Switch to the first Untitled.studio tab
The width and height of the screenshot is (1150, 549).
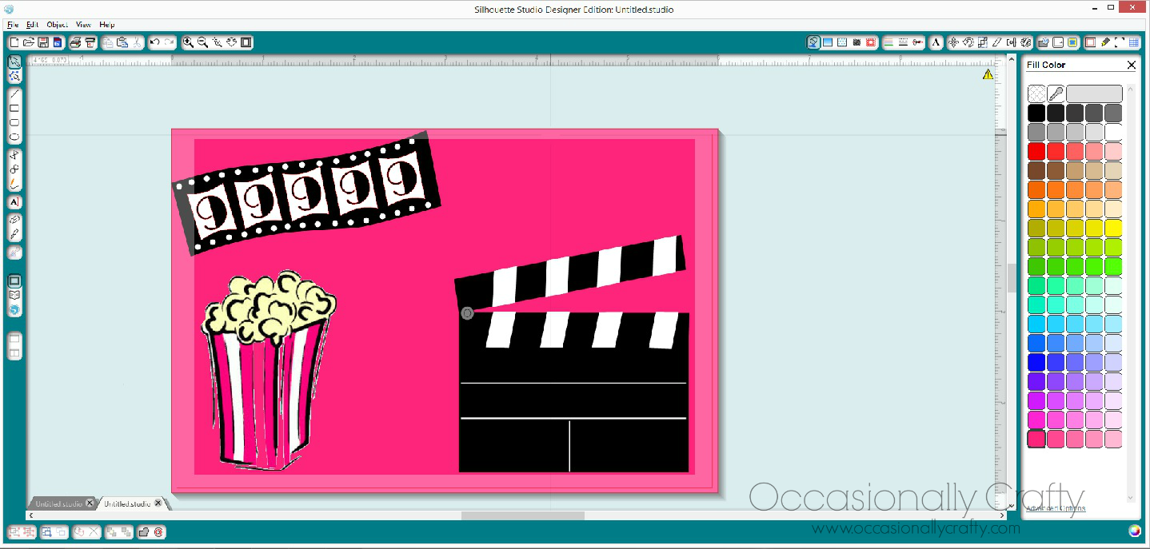(x=58, y=504)
